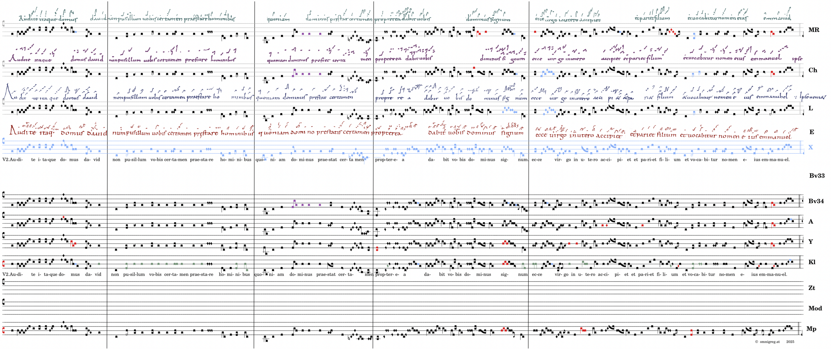
Task: Click the Mp manuscript label
Action: (x=811, y=329)
